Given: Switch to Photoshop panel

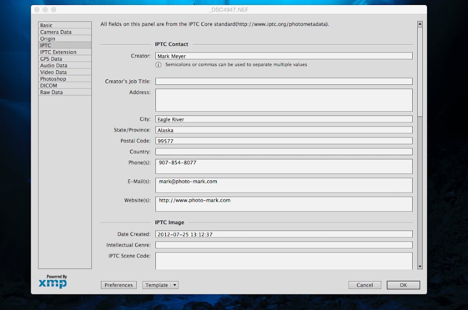Looking at the screenshot, I should (x=65, y=79).
